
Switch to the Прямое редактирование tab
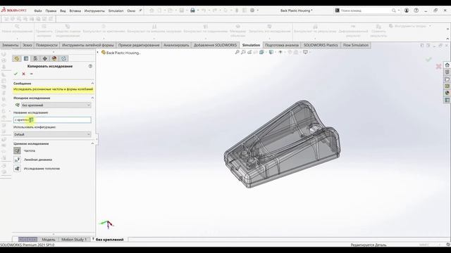coord(139,45)
